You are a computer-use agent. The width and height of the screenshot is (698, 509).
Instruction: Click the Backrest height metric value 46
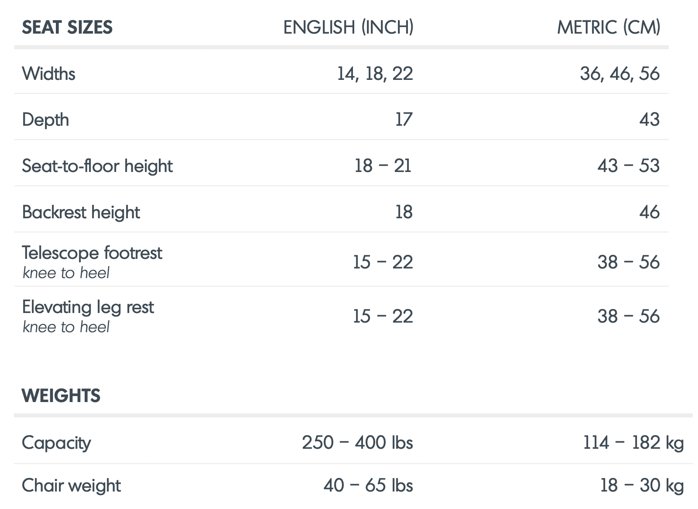pyautogui.click(x=649, y=212)
